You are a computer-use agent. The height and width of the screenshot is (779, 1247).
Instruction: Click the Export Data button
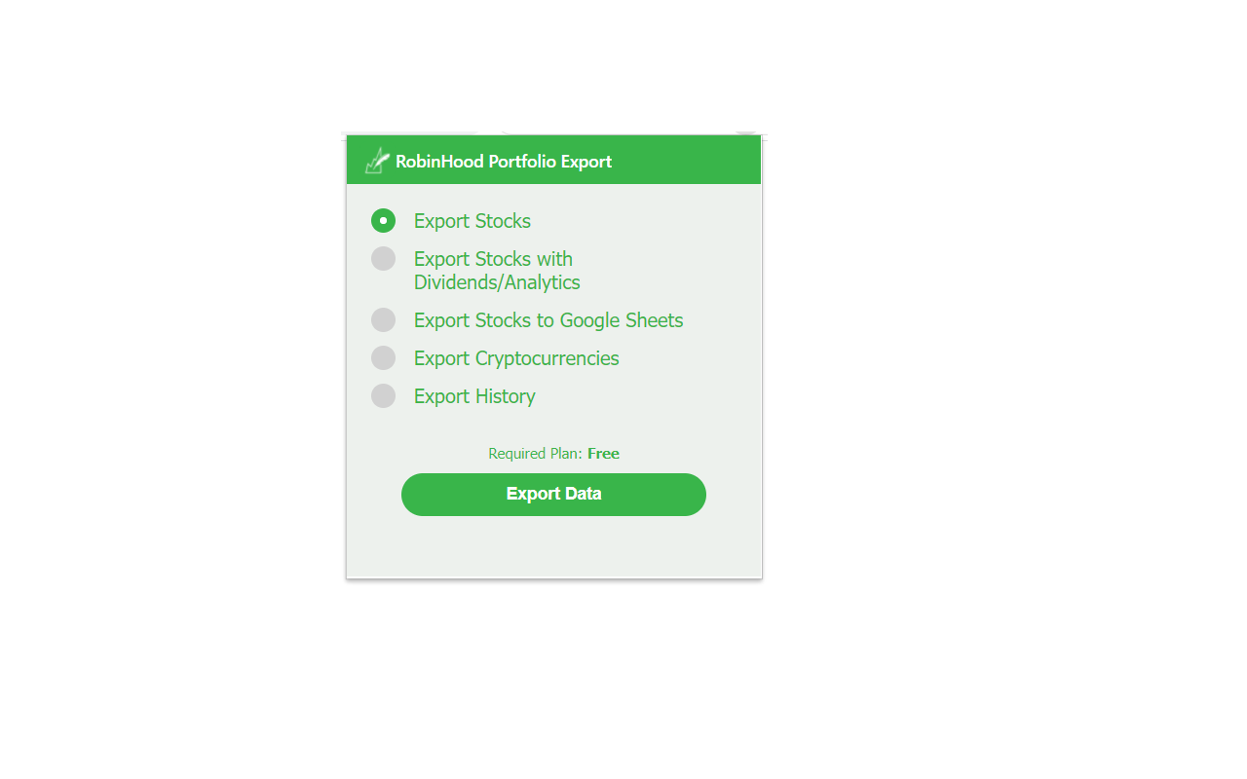tap(553, 494)
